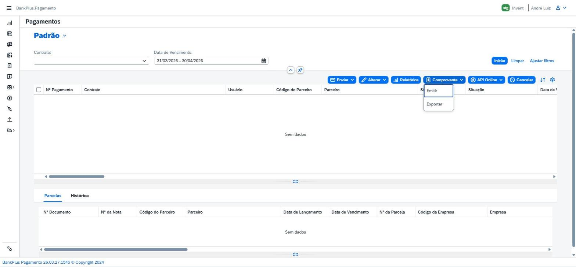Screen dimensions: 576x267
Task: Click the Situação column header
Action: (501, 90)
